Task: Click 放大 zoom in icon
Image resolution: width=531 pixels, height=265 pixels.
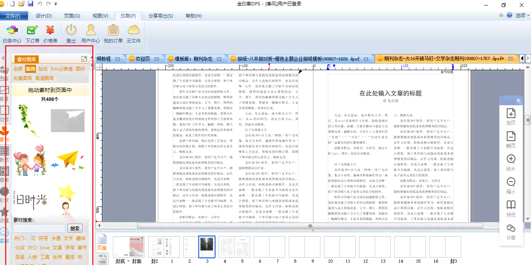Action: (511, 163)
